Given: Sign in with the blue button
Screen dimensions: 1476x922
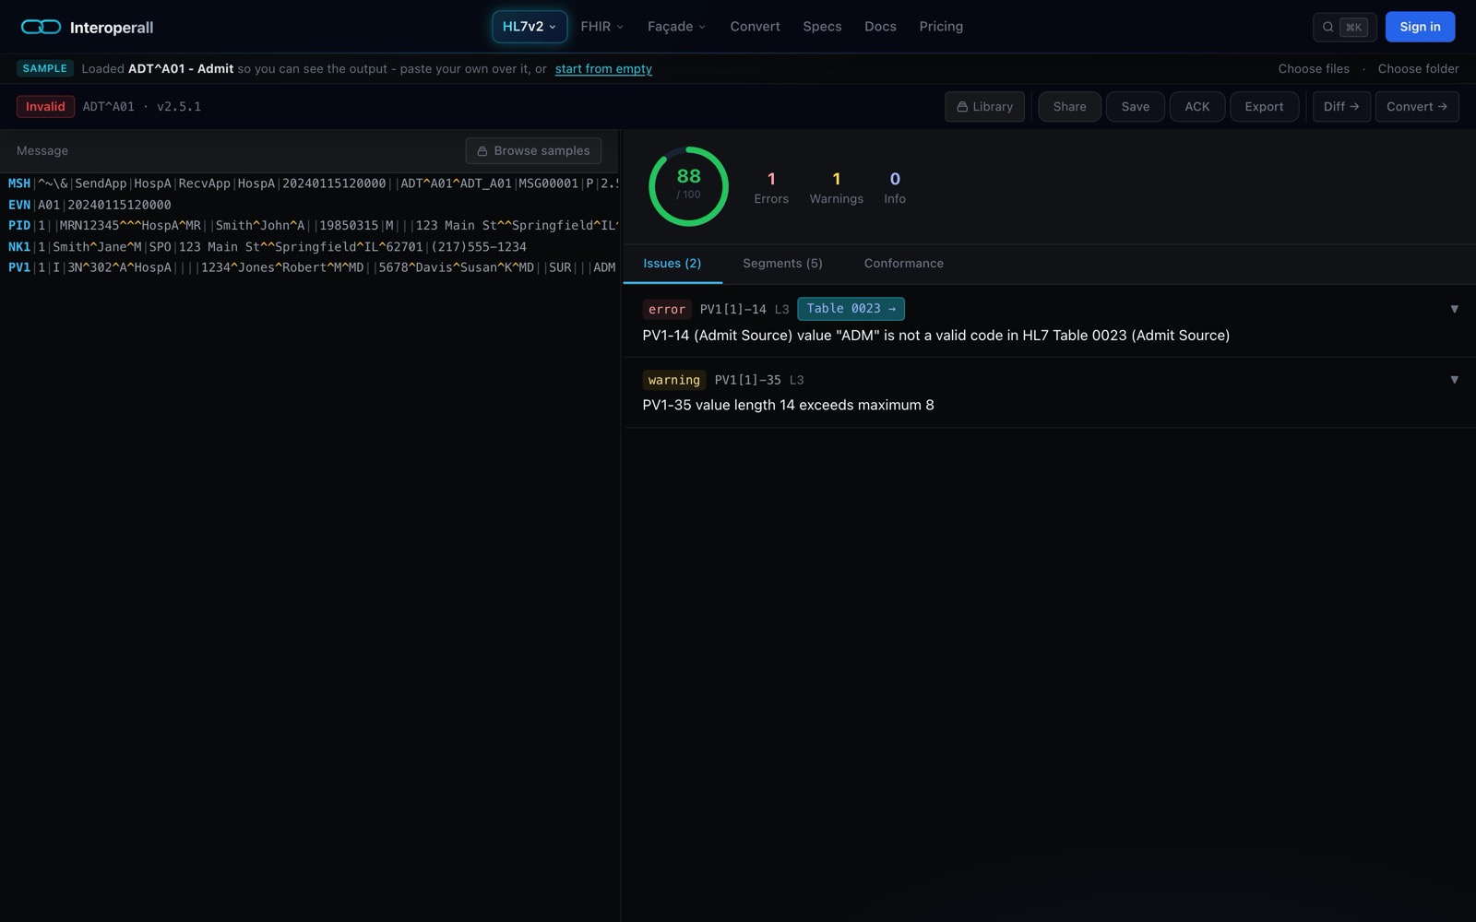Looking at the screenshot, I should (1420, 27).
